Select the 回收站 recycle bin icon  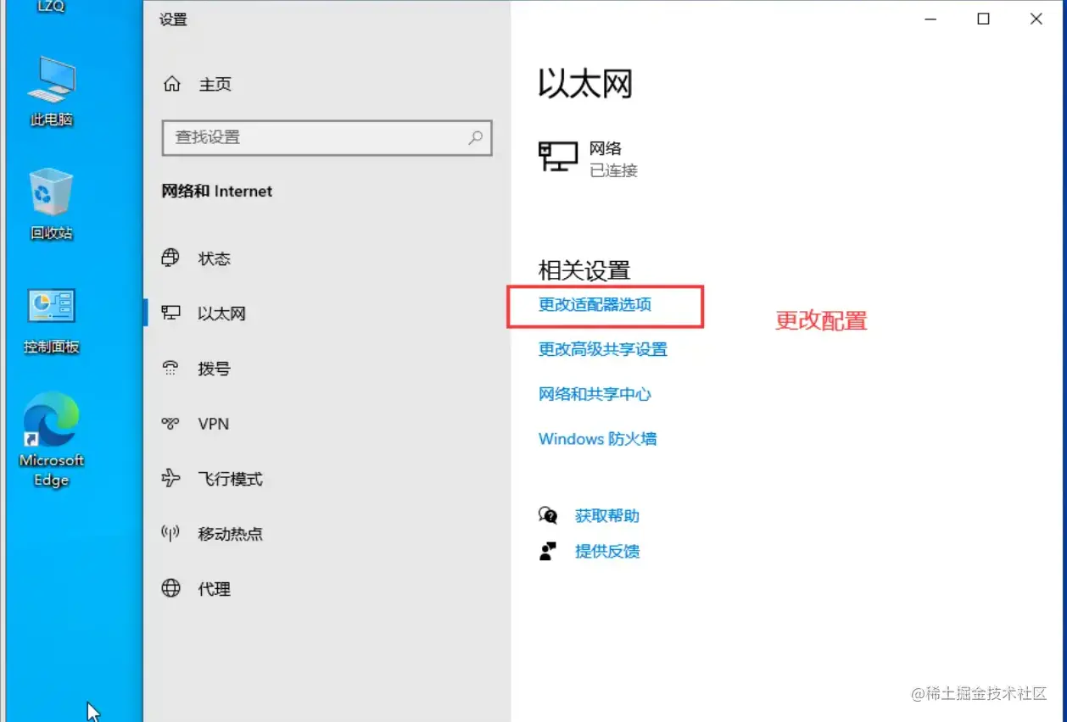coord(52,203)
